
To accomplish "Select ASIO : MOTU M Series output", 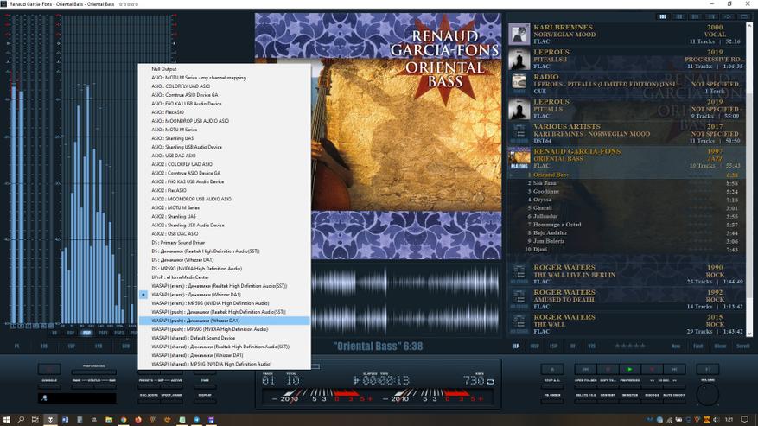I will 174,130.
